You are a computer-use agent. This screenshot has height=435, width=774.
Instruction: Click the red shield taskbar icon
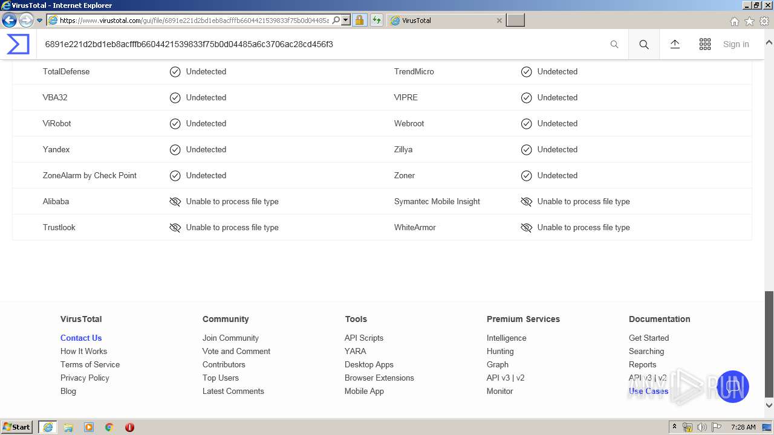pos(129,427)
